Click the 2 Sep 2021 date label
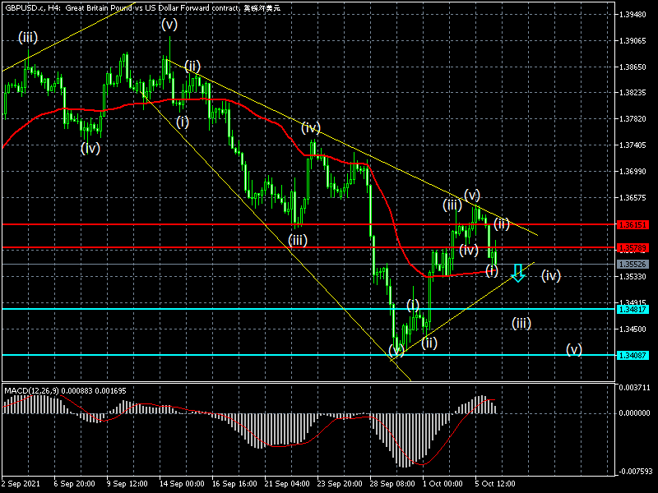This screenshot has height=493, width=658. 22,485
